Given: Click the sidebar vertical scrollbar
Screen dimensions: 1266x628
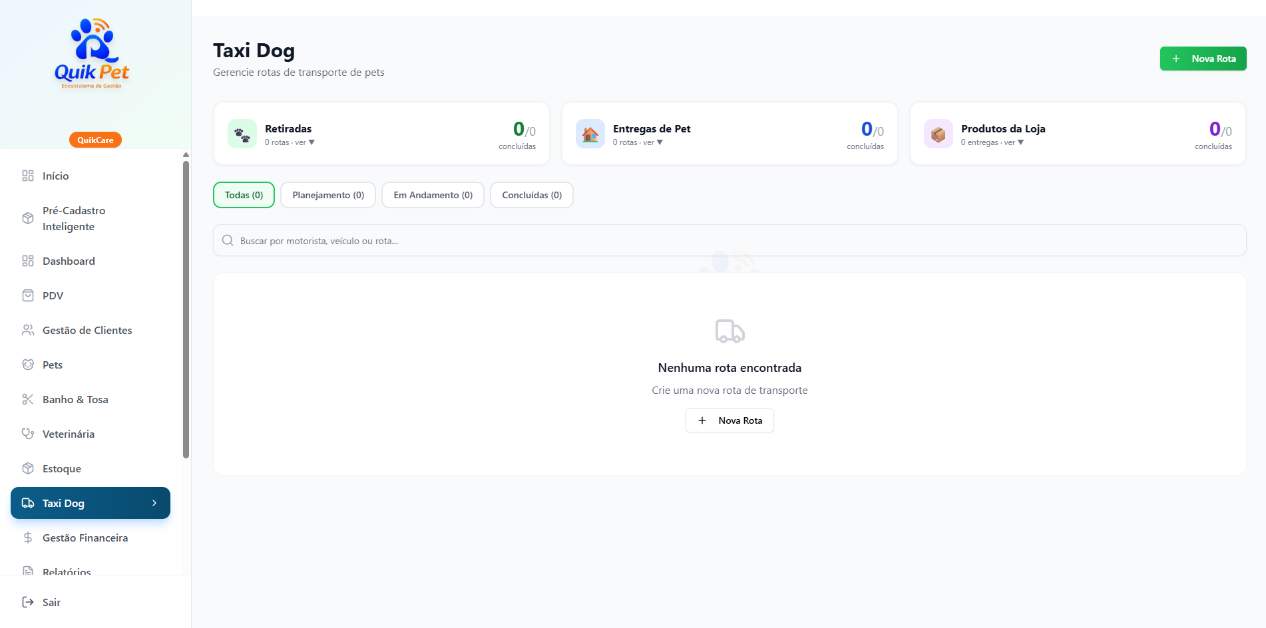Looking at the screenshot, I should pos(186,309).
